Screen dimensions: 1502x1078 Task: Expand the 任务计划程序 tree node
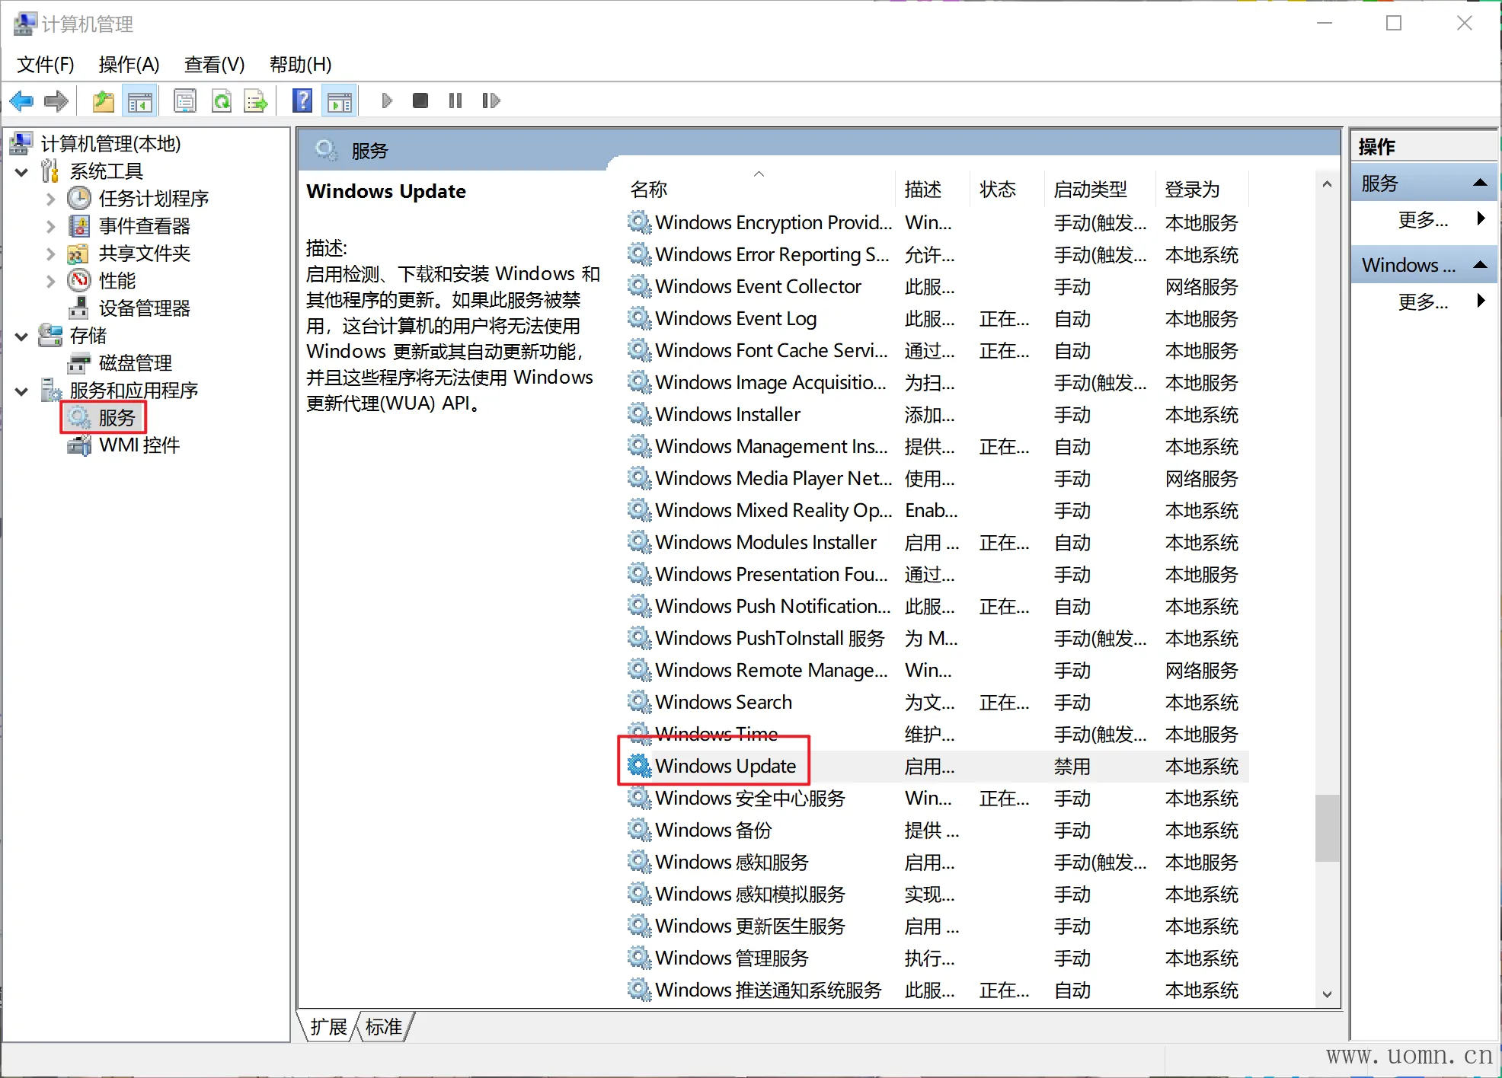[x=50, y=199]
